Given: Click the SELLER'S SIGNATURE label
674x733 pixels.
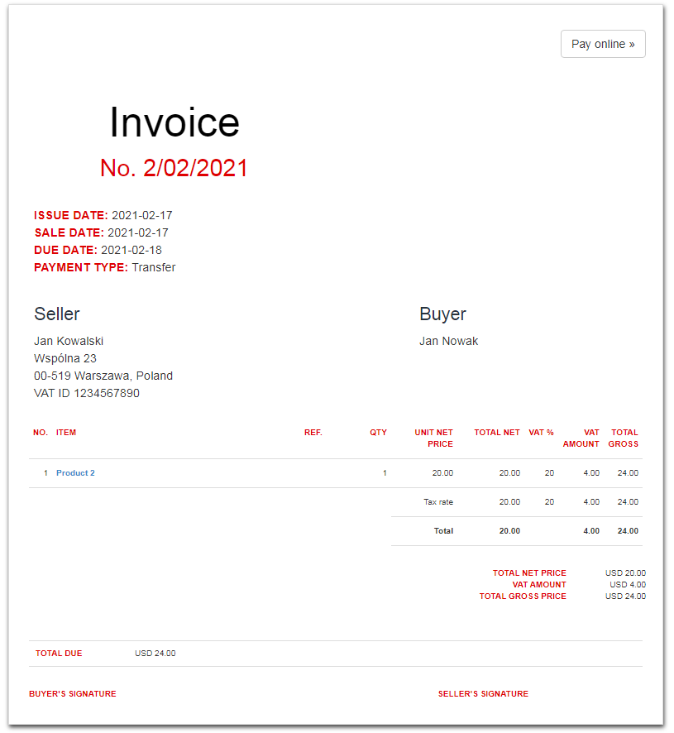Looking at the screenshot, I should pos(483,693).
